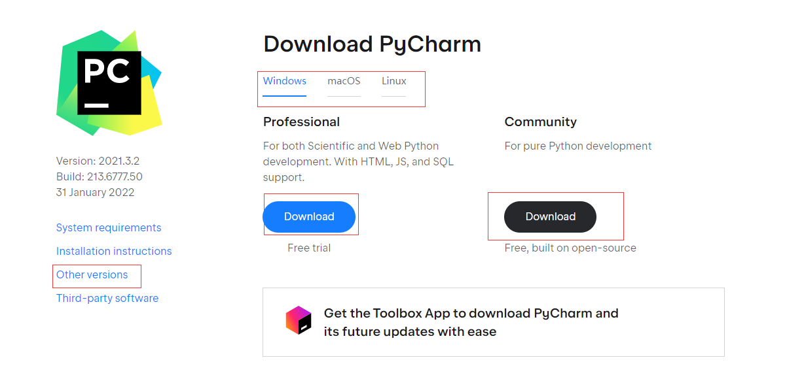Download PyCharm Professional edition
Image resolution: width=804 pixels, height=379 pixels.
click(x=309, y=217)
